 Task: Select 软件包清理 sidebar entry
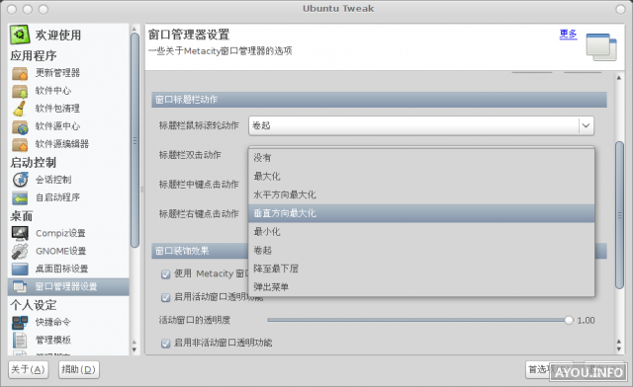[x=57, y=109]
